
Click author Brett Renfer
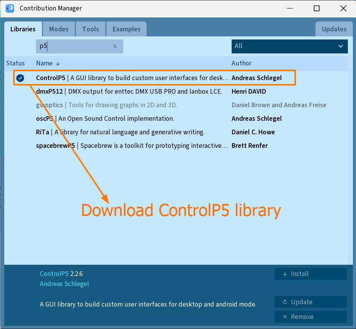[249, 146]
